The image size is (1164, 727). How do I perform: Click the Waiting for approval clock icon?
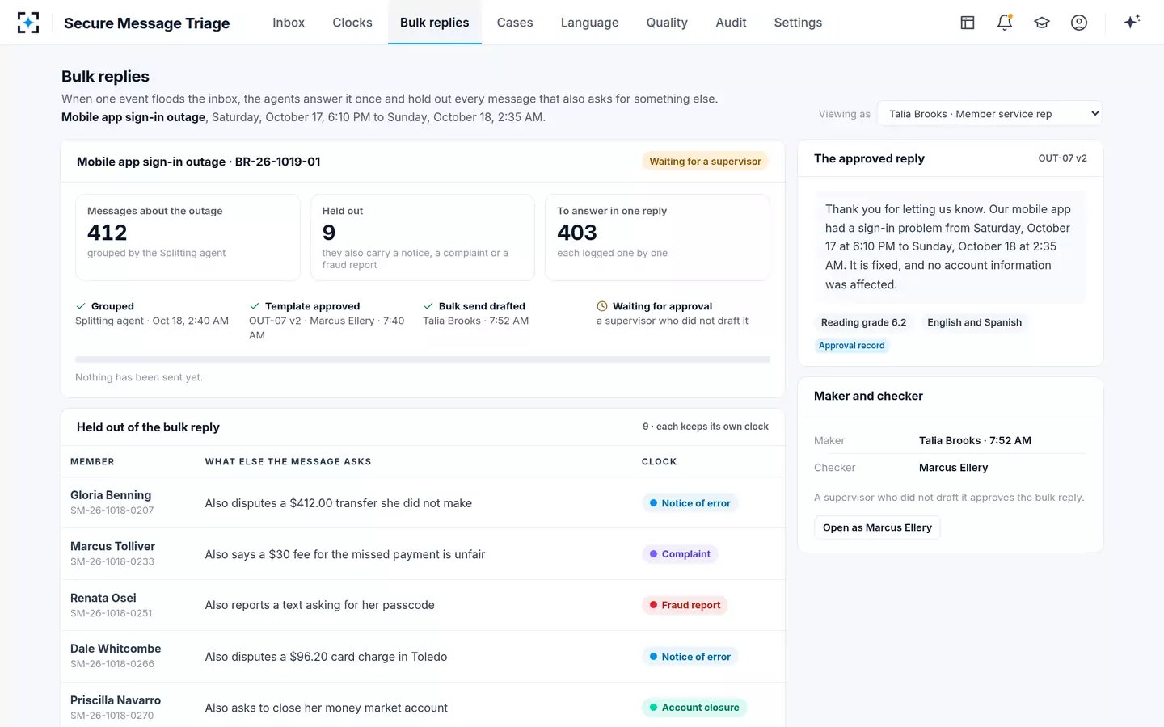602,306
